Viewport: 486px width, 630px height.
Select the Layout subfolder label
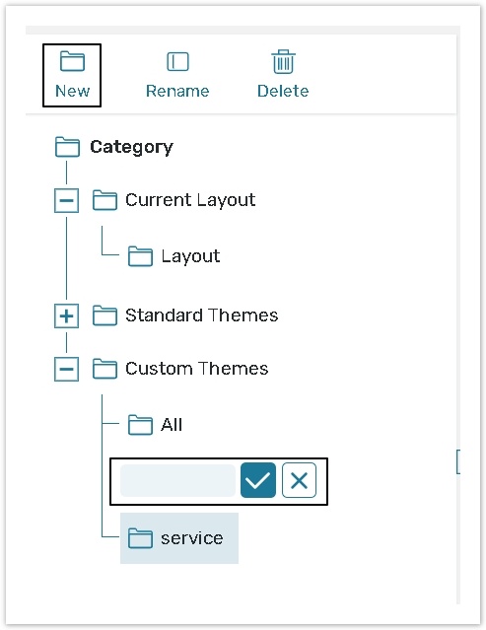(x=190, y=256)
